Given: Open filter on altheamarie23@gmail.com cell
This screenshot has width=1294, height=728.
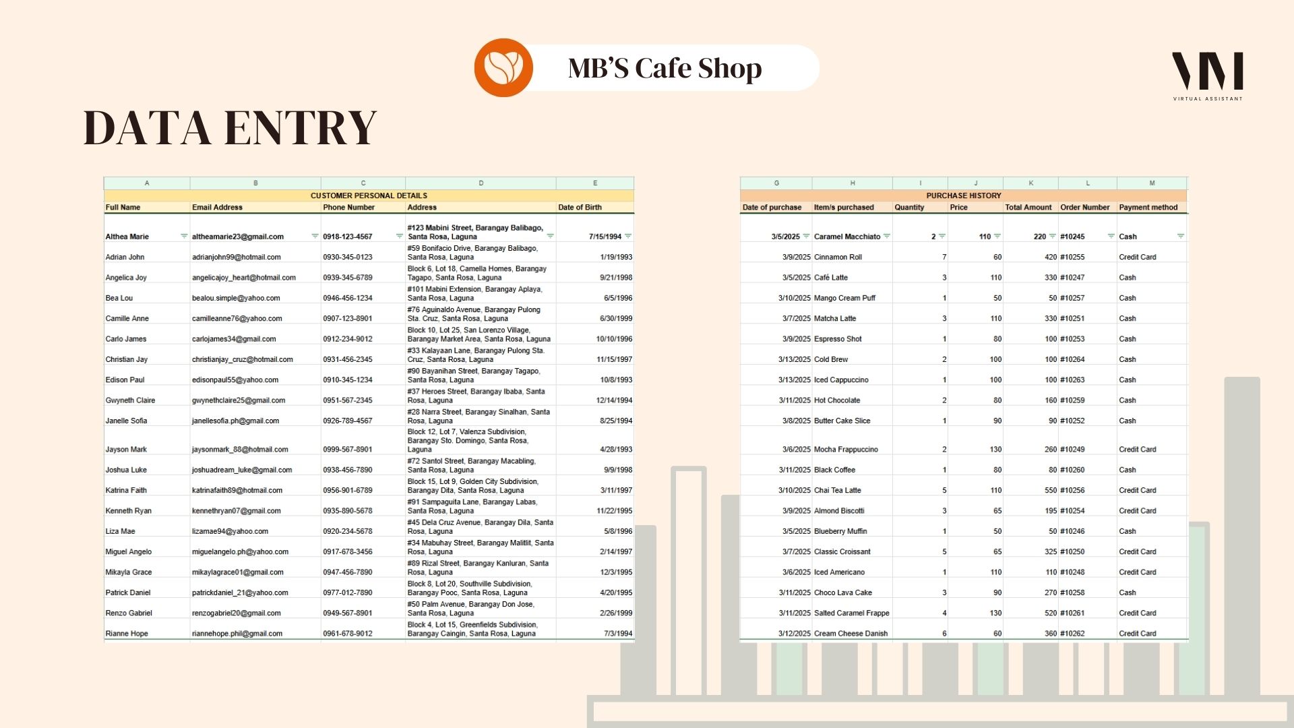Looking at the screenshot, I should (x=315, y=237).
